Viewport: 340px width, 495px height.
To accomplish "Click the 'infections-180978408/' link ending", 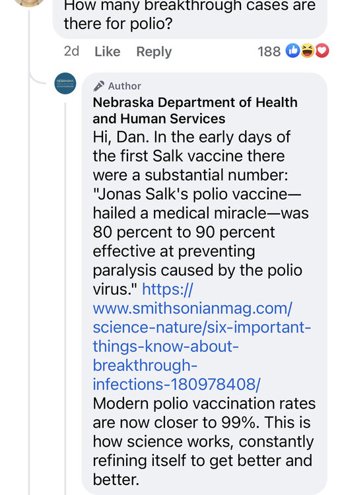I will pyautogui.click(x=177, y=384).
